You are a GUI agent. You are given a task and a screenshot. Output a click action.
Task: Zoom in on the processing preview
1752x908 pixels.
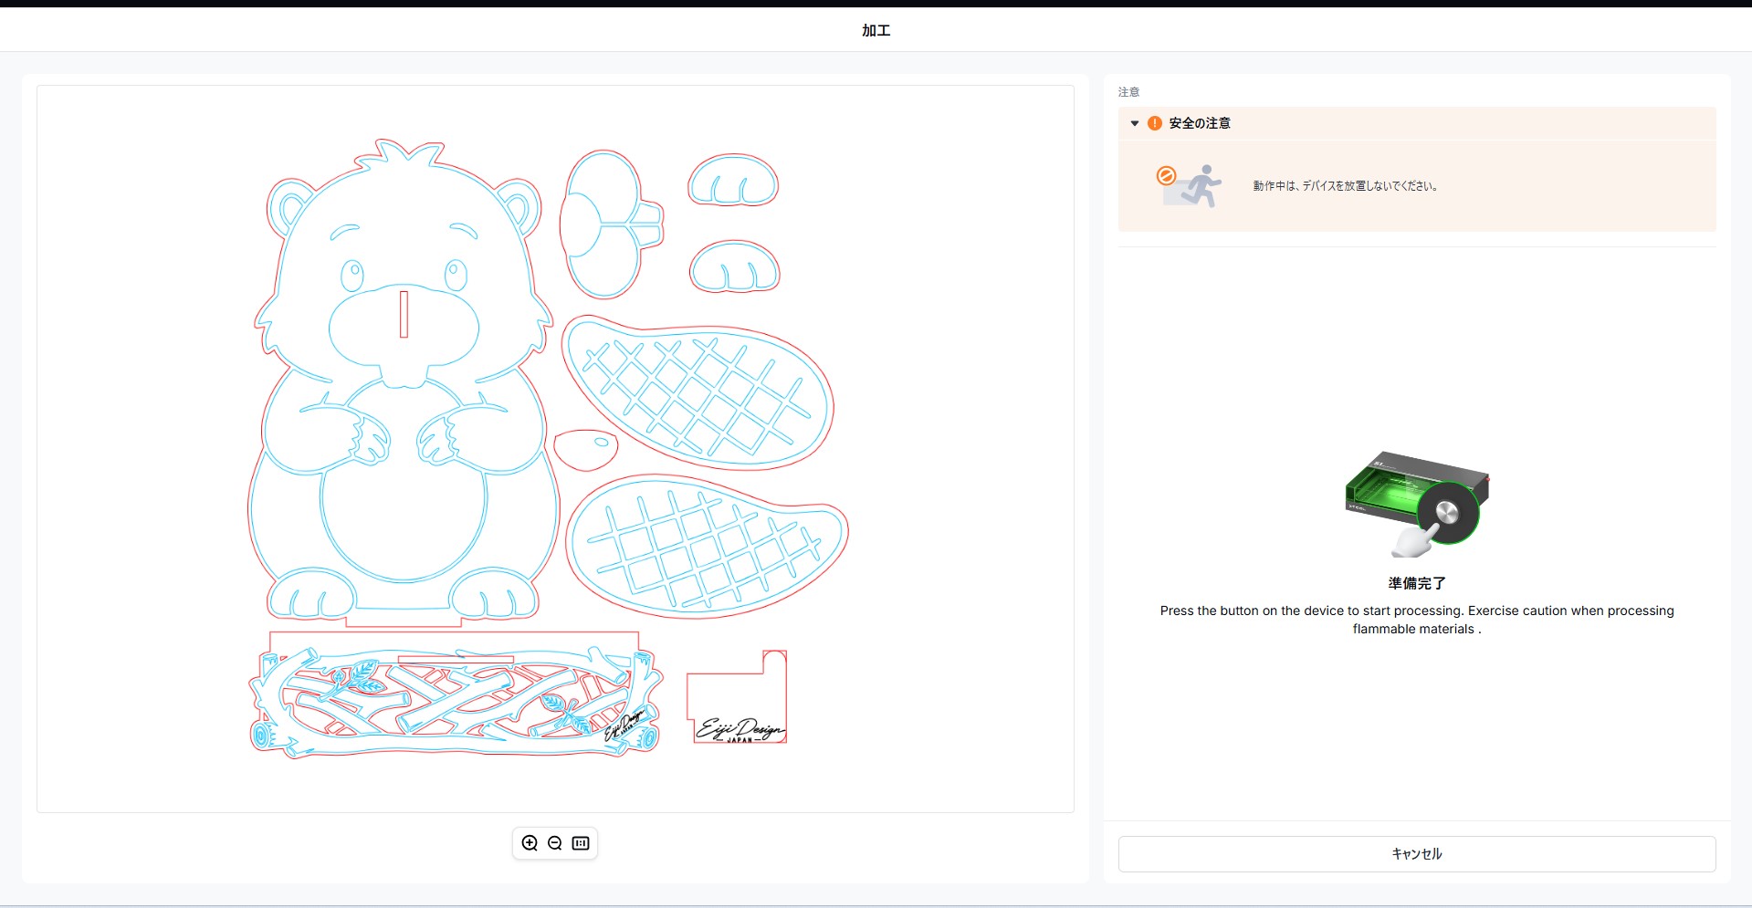(530, 843)
